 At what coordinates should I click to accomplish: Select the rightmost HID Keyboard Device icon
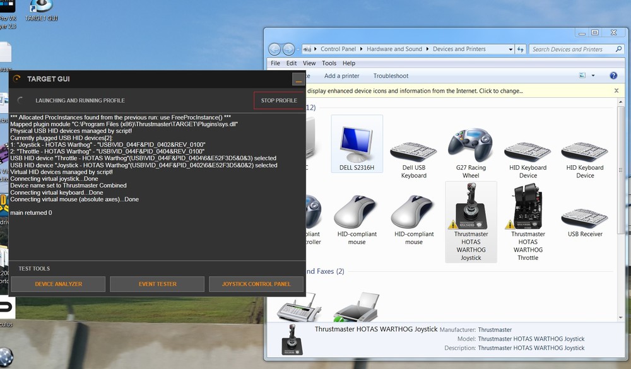585,160
